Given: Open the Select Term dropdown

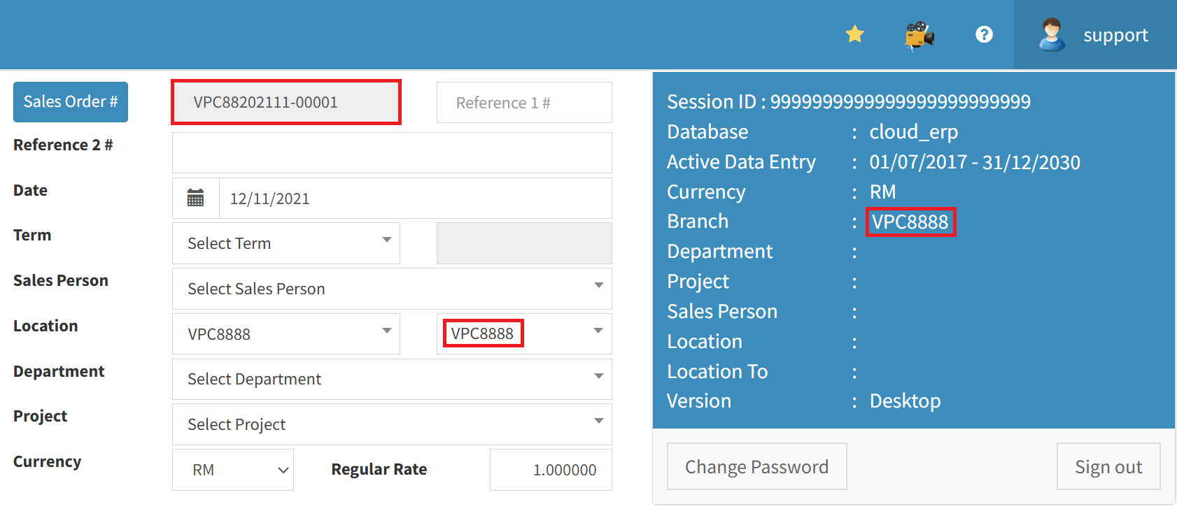Looking at the screenshot, I should [286, 243].
